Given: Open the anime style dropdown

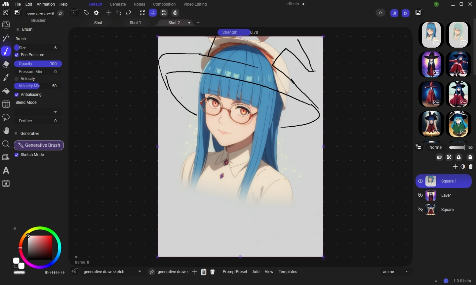Looking at the screenshot, I should pyautogui.click(x=395, y=272).
